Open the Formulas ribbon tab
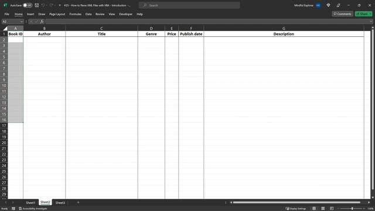This screenshot has width=375, height=211. [76, 14]
